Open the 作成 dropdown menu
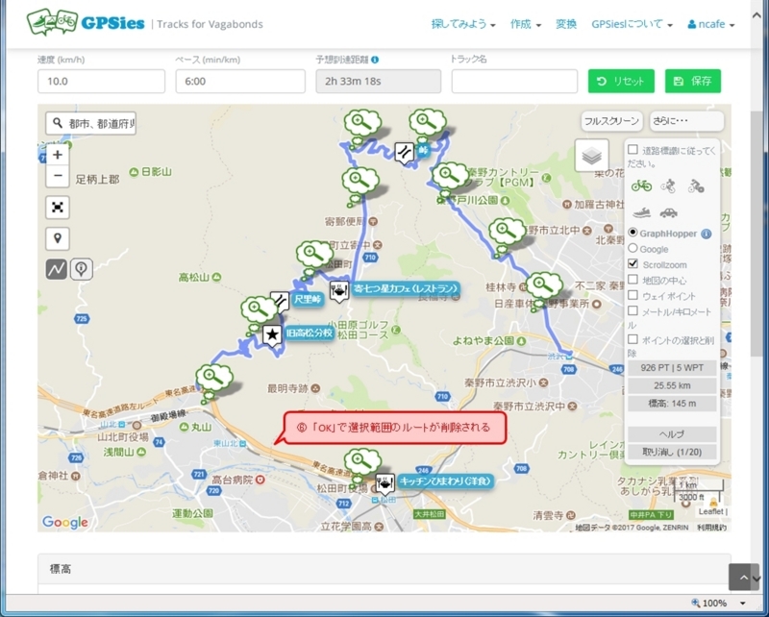The width and height of the screenshot is (769, 617). (x=525, y=24)
